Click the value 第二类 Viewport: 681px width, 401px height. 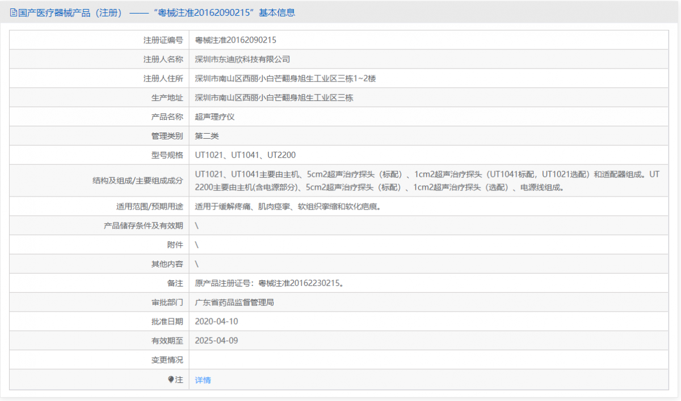click(207, 136)
